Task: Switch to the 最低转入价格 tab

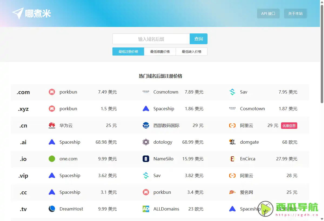Action: coord(192,51)
